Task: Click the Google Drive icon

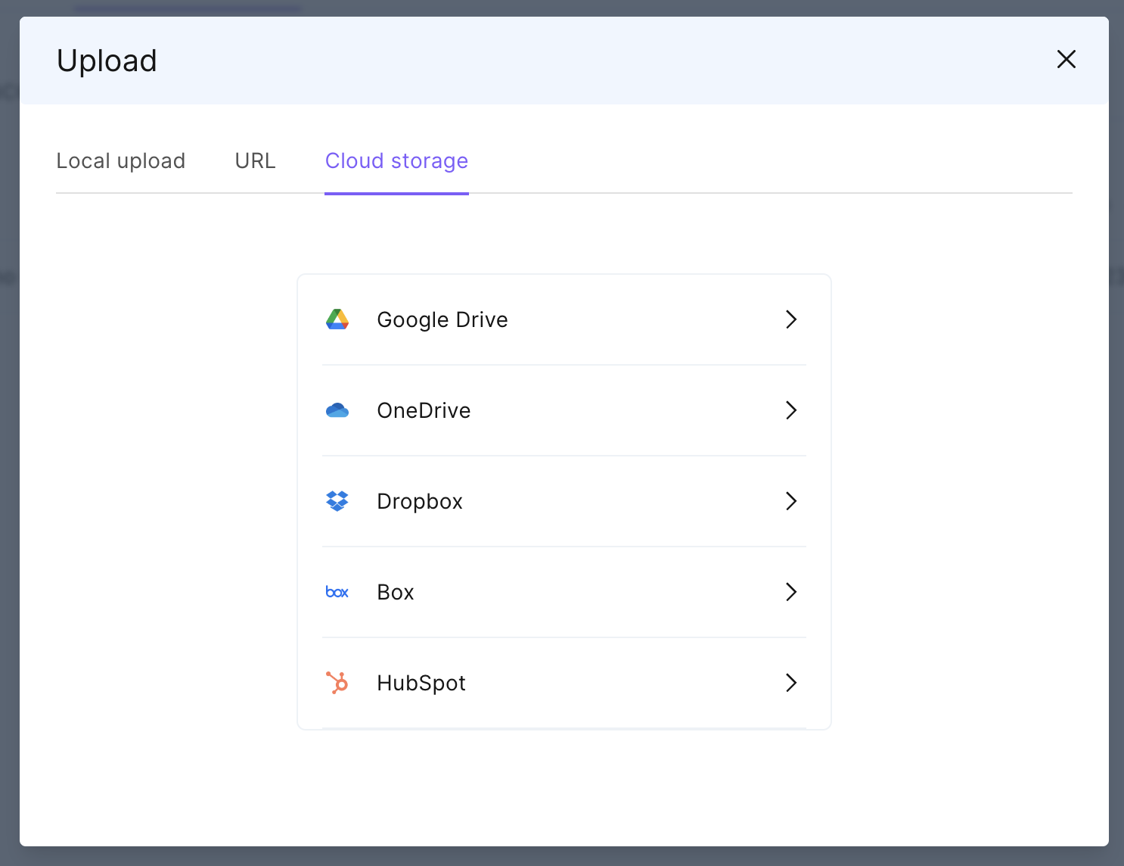Action: (x=337, y=319)
